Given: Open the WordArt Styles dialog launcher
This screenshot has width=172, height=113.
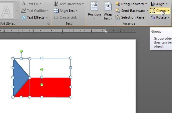Looking at the screenshot, I should tap(48, 23).
